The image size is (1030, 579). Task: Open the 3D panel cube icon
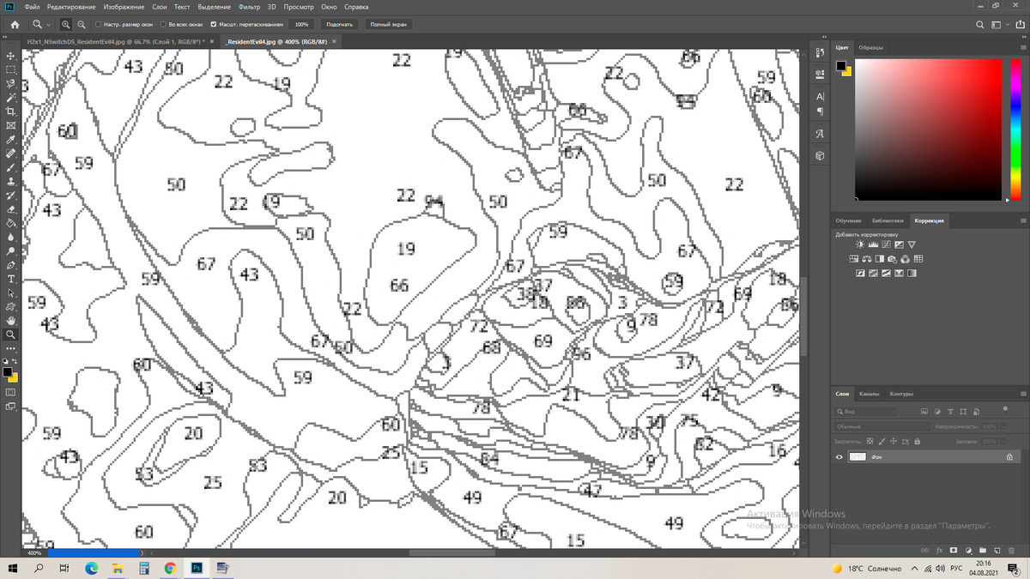[x=820, y=156]
